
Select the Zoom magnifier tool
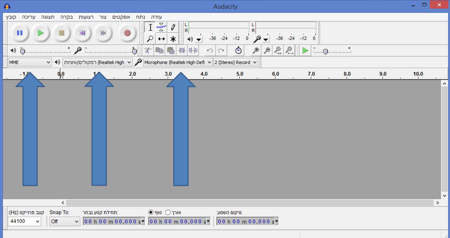150,39
